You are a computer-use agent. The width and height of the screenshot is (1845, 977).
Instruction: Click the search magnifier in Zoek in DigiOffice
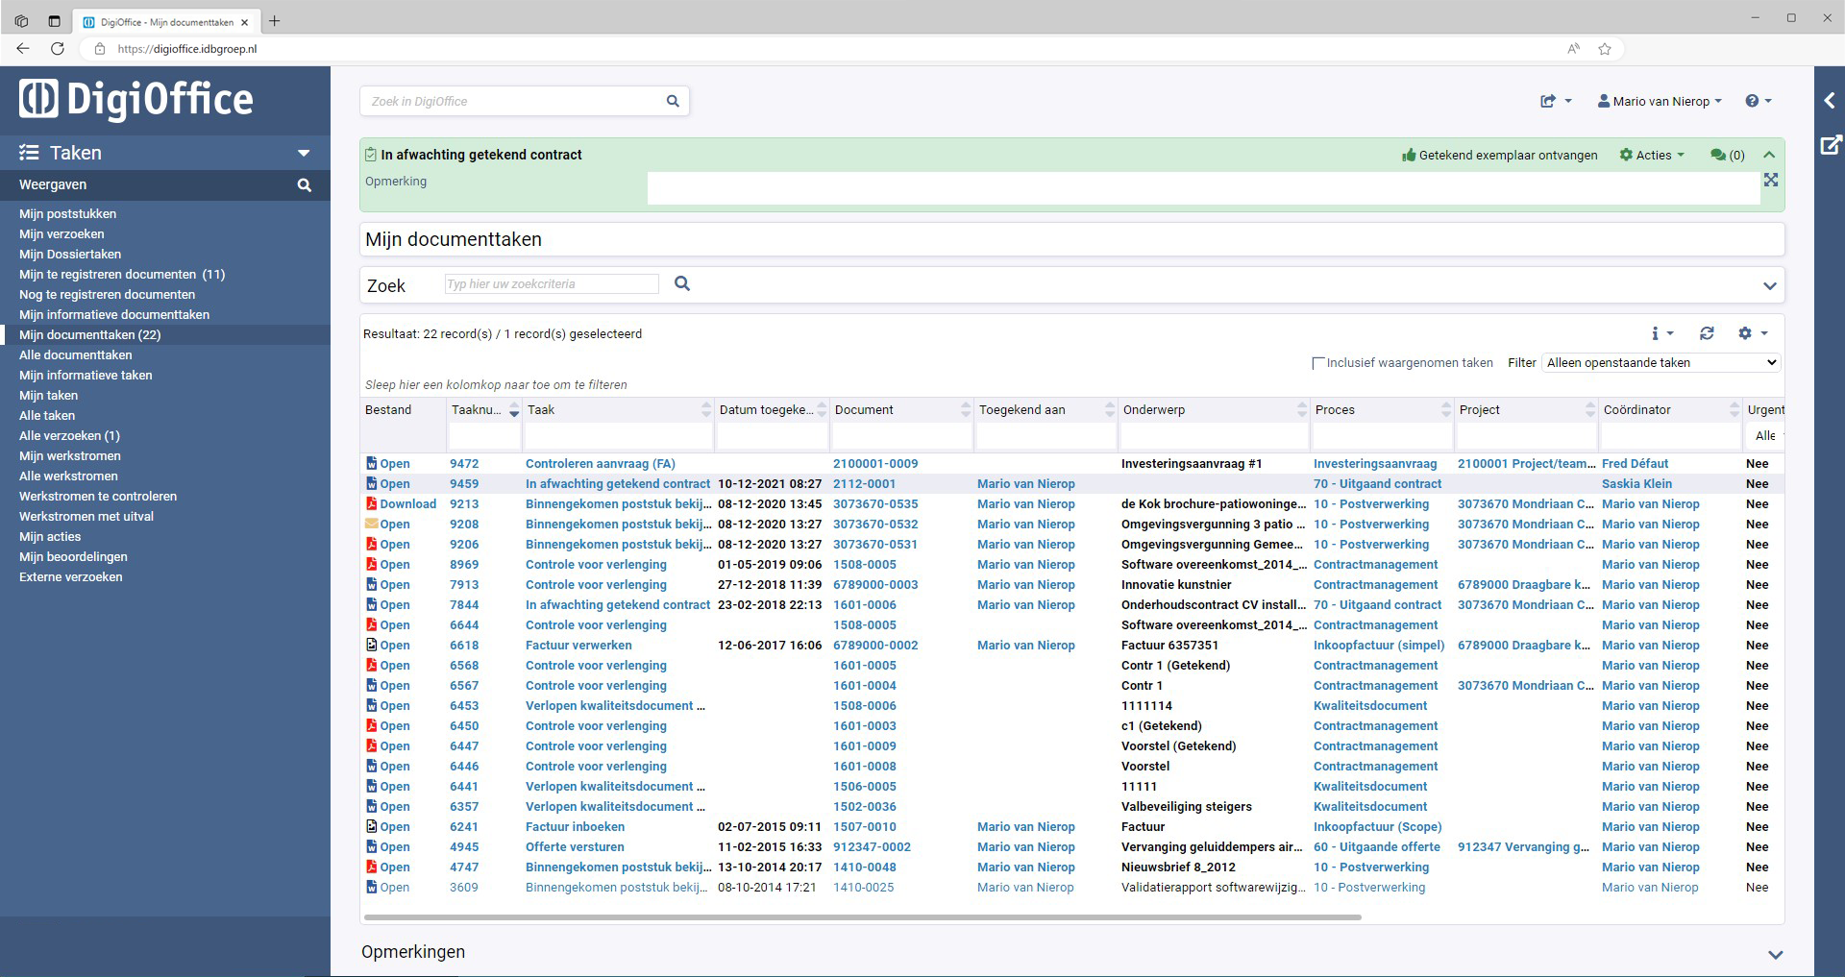(673, 101)
